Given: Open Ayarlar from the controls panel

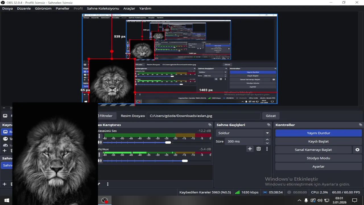Looking at the screenshot, I should (318, 166).
